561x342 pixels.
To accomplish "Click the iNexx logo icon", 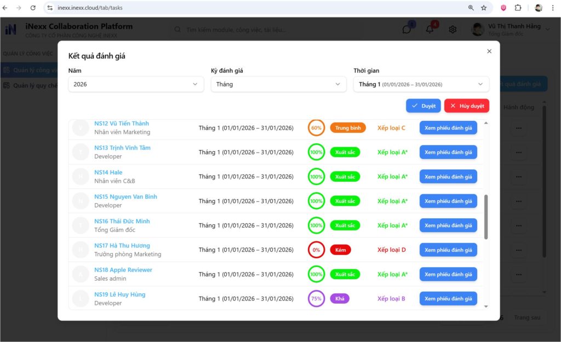I will pyautogui.click(x=11, y=30).
